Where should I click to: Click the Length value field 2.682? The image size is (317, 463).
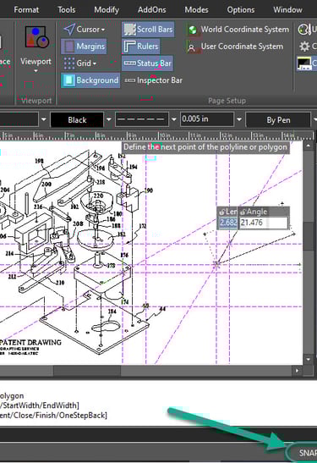(228, 223)
